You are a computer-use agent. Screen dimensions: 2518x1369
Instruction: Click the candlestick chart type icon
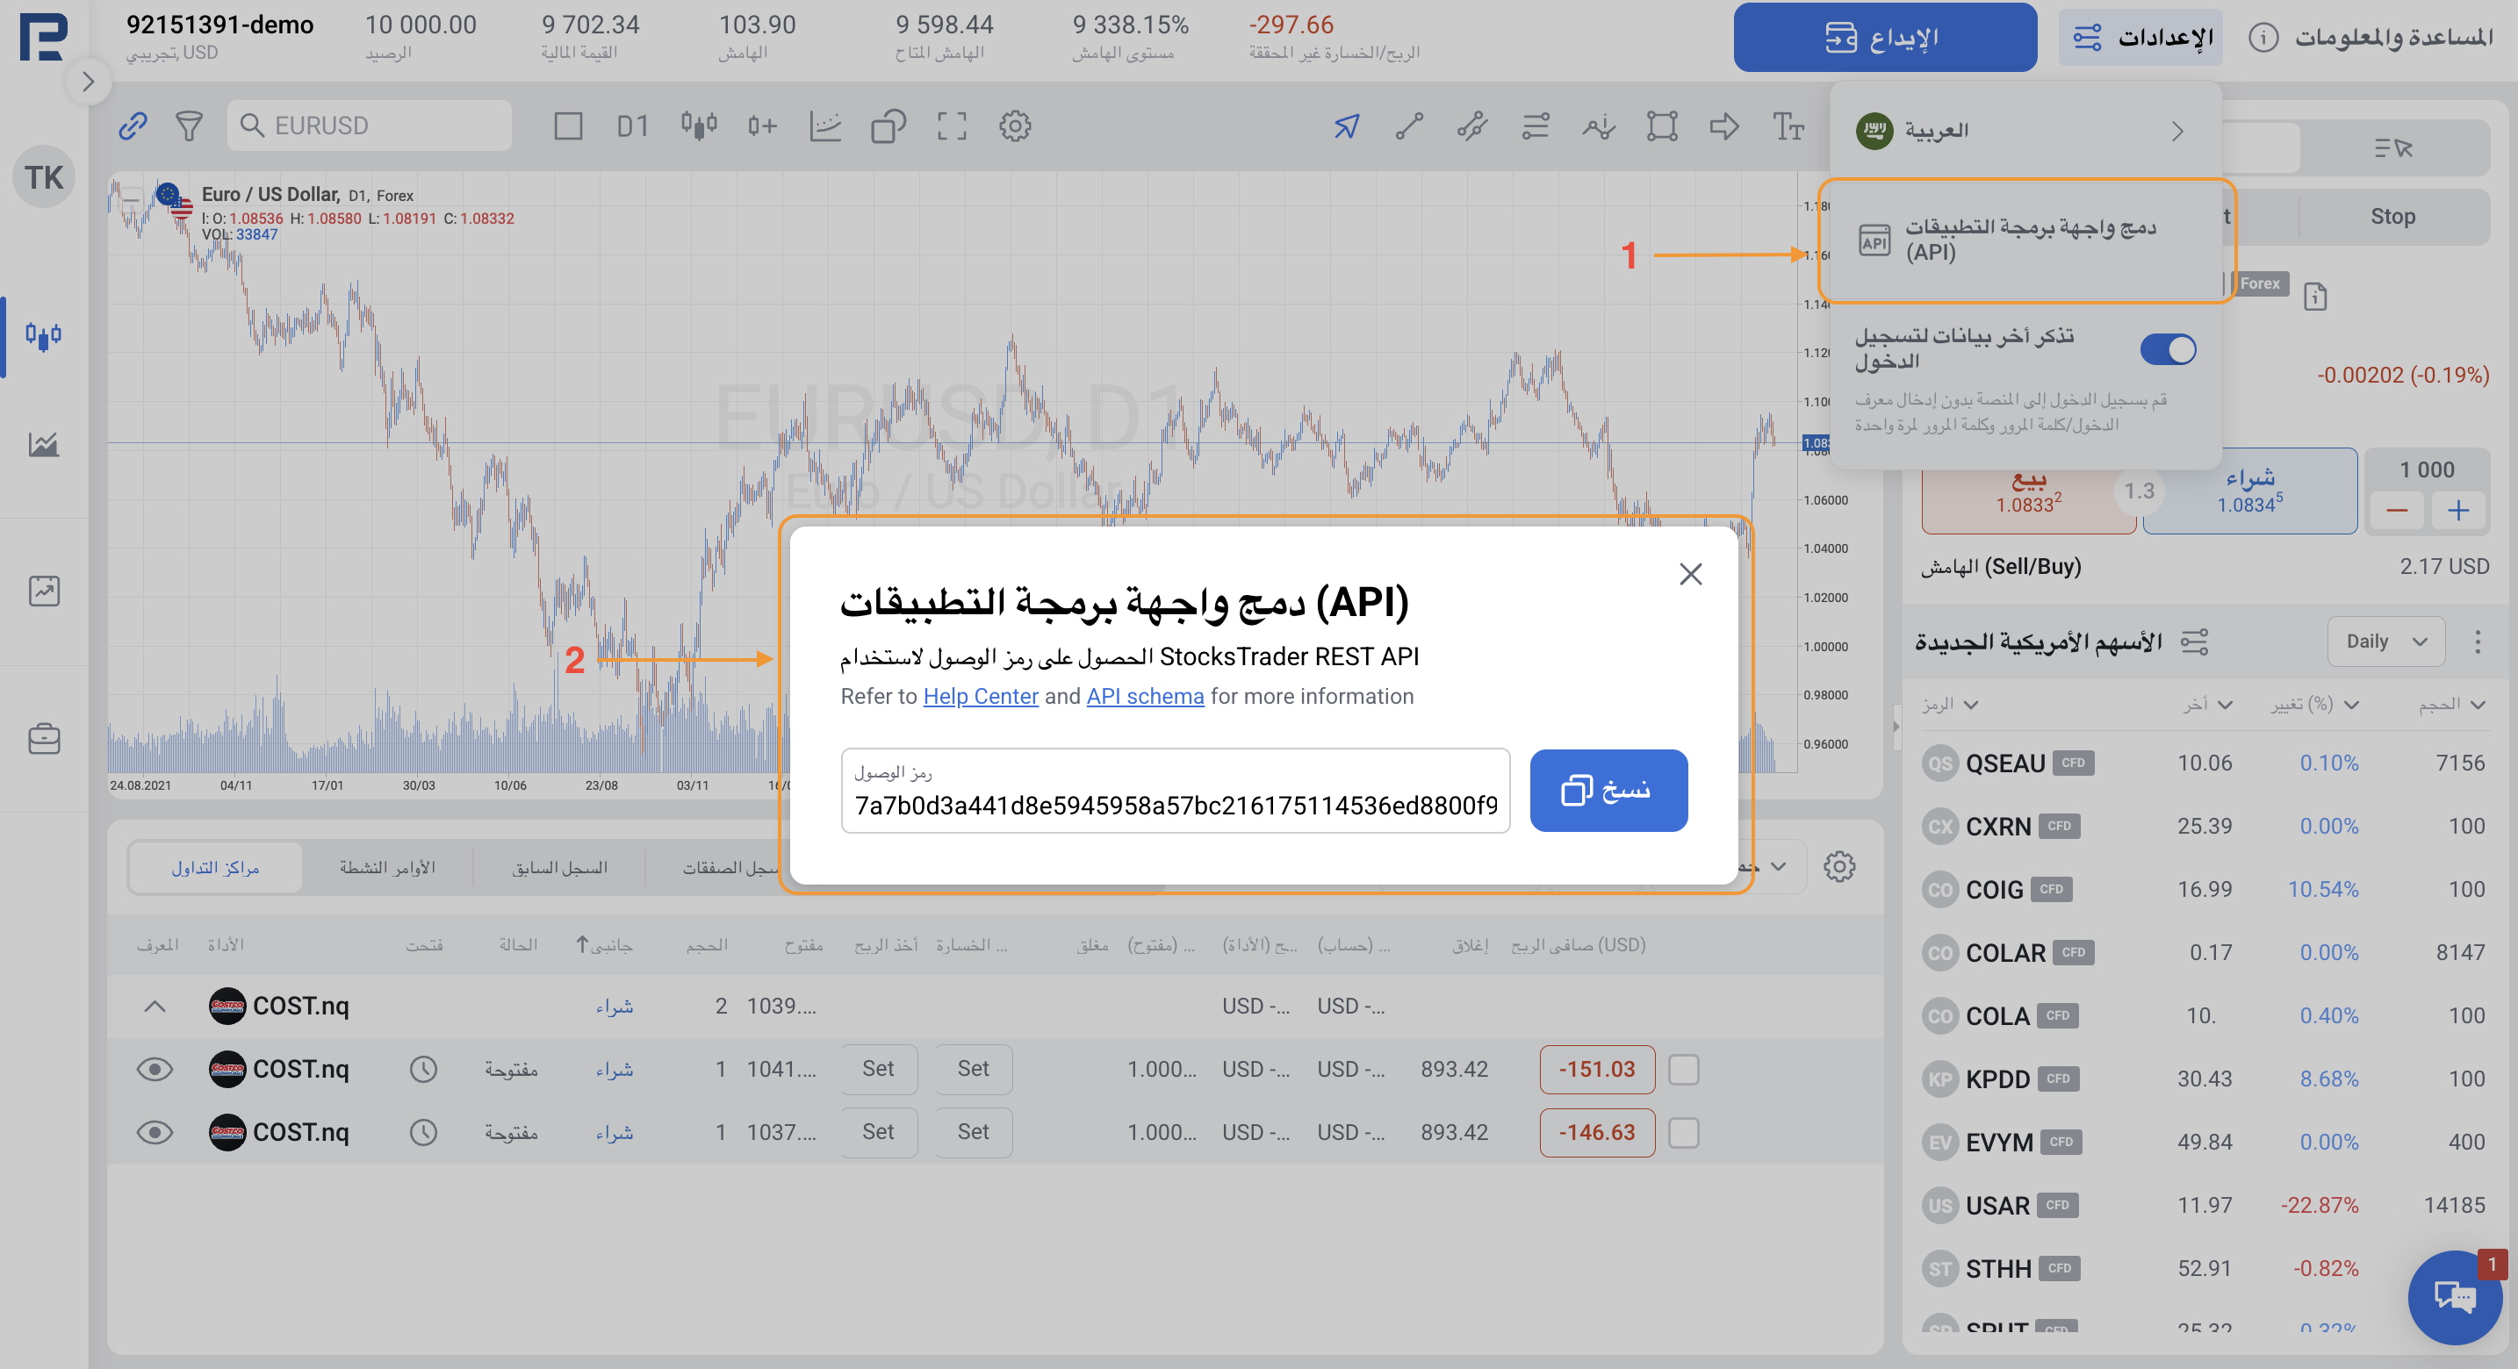click(x=698, y=126)
